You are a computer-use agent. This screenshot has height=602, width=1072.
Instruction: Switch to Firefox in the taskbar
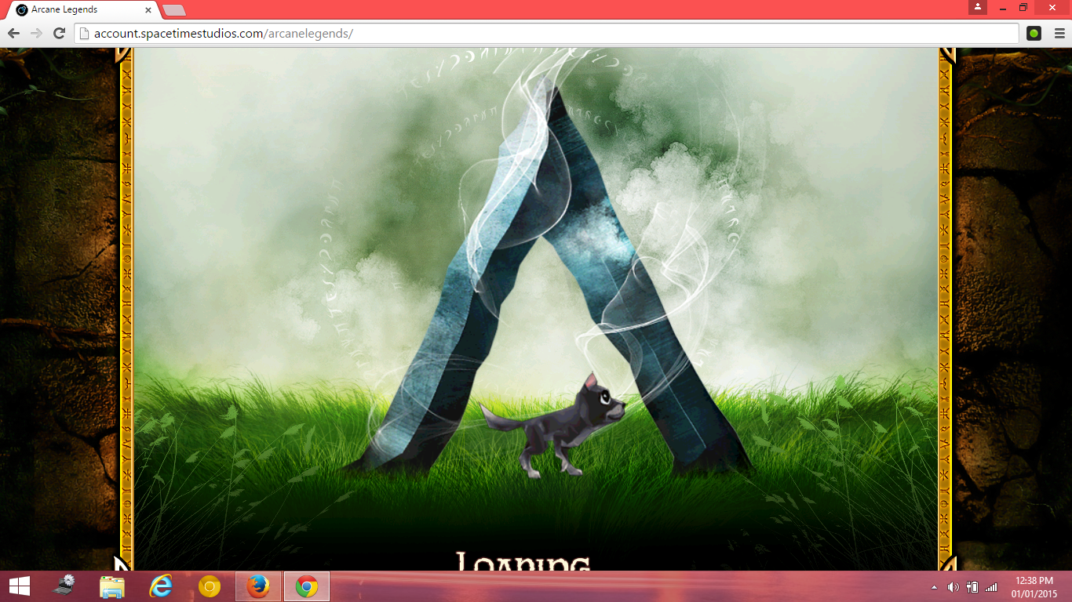pos(258,586)
